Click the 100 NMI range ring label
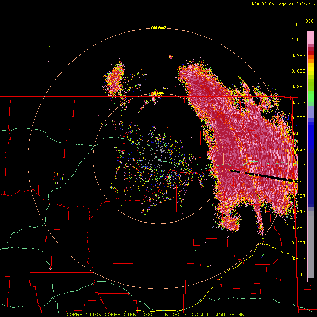The width and height of the screenshot is (317, 317). 158,28
